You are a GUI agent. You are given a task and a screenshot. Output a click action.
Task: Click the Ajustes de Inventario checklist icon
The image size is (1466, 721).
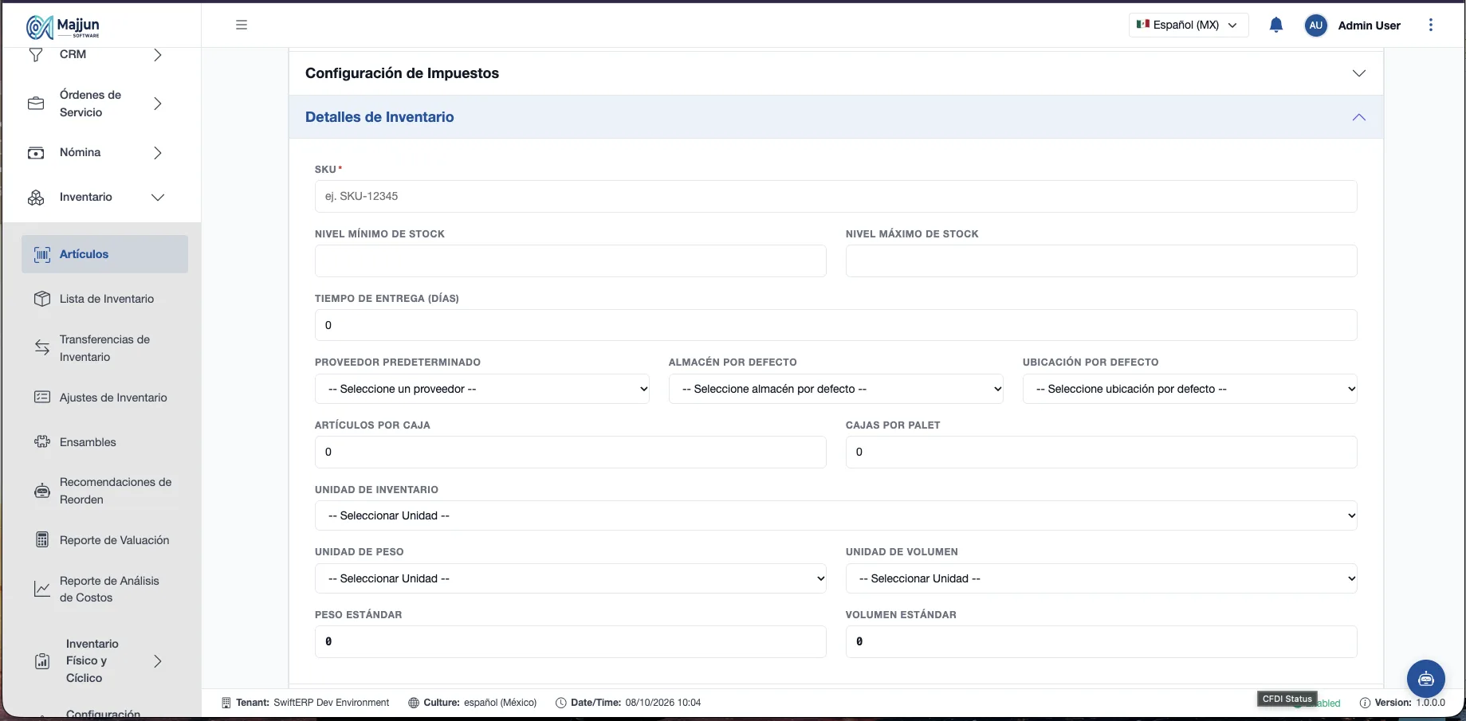coord(42,398)
